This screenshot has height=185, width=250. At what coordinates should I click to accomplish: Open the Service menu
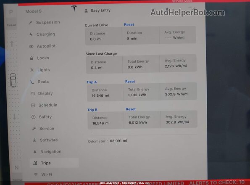tap(43, 129)
